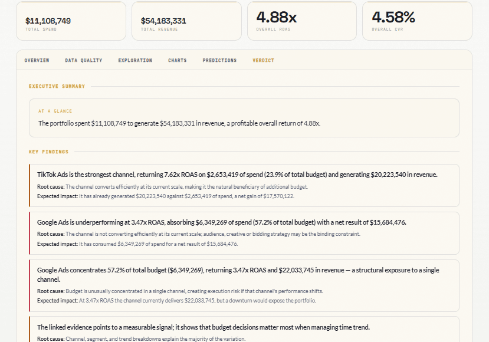Click the Total Revenue label
This screenshot has height=342, width=489.
[x=159, y=29]
